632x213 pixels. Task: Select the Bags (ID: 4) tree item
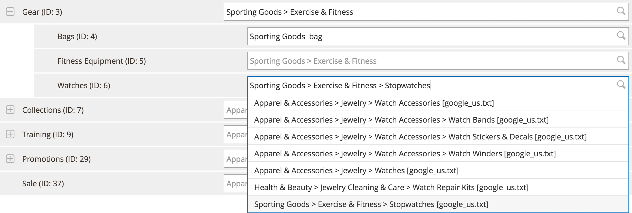[77, 36]
